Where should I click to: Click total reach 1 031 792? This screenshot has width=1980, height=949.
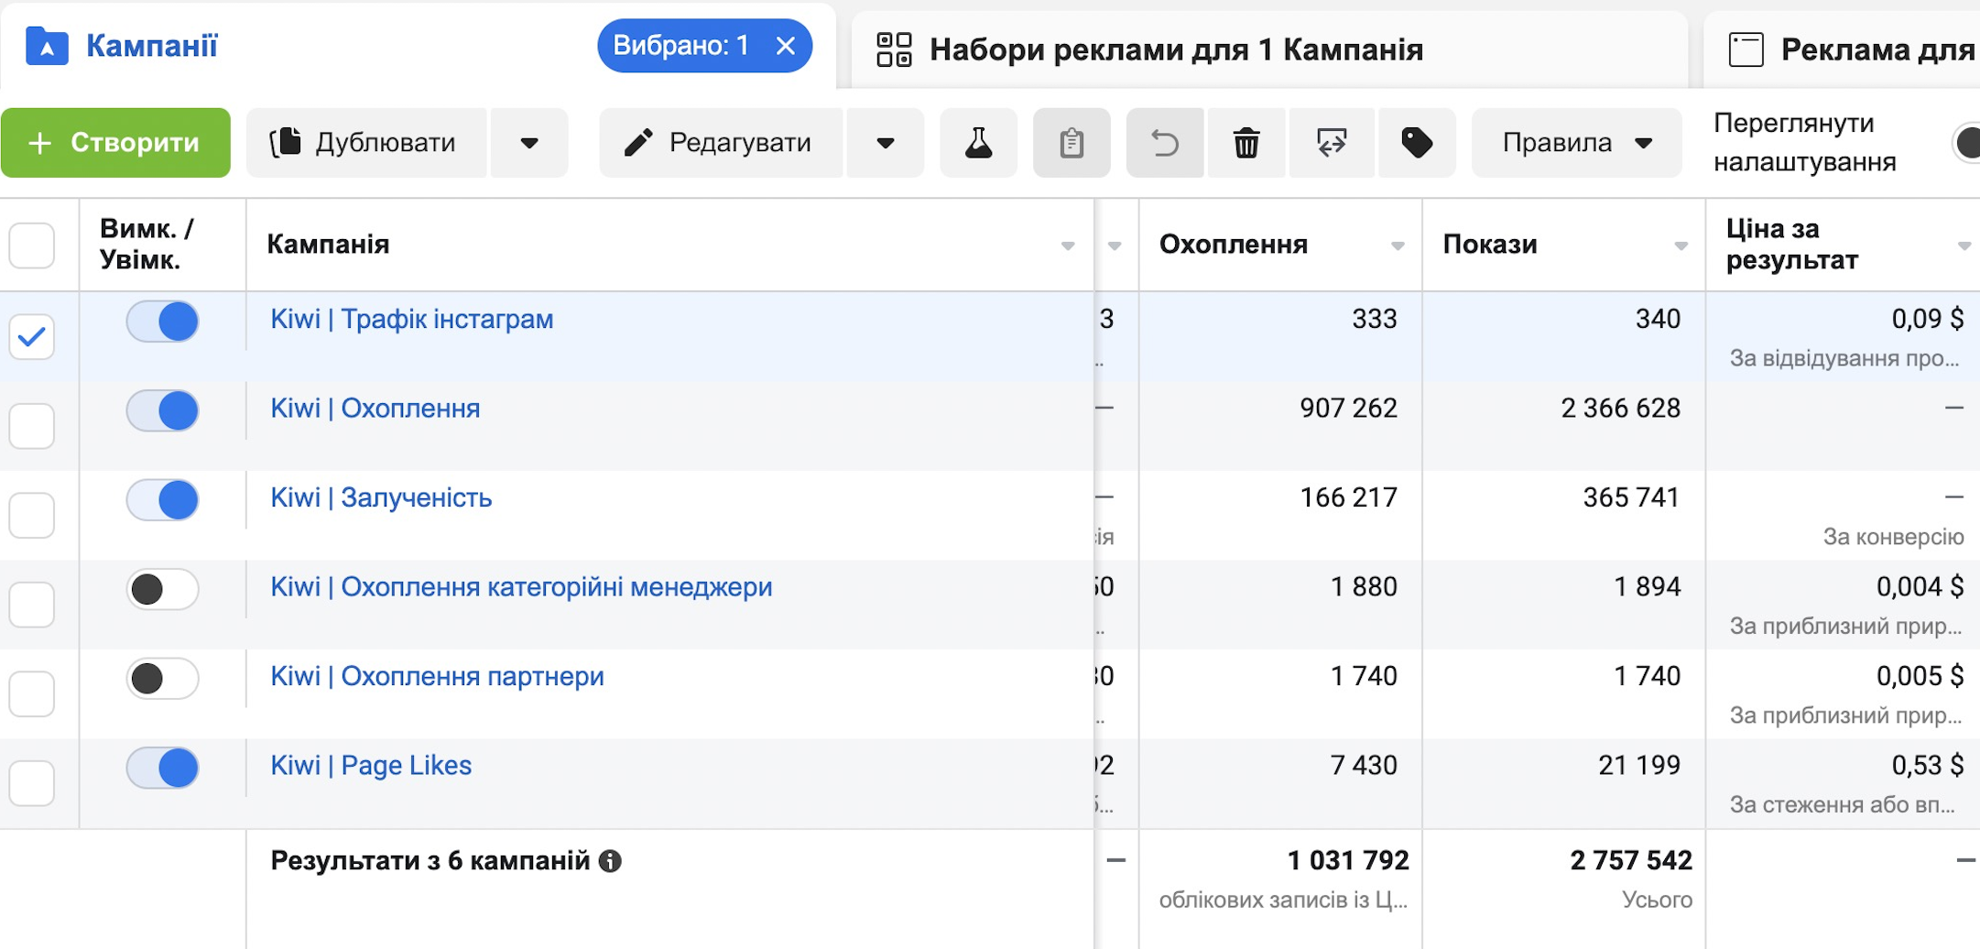pyautogui.click(x=1348, y=860)
